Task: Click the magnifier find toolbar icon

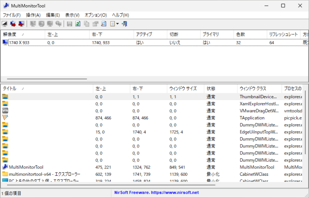Action: click(104, 24)
